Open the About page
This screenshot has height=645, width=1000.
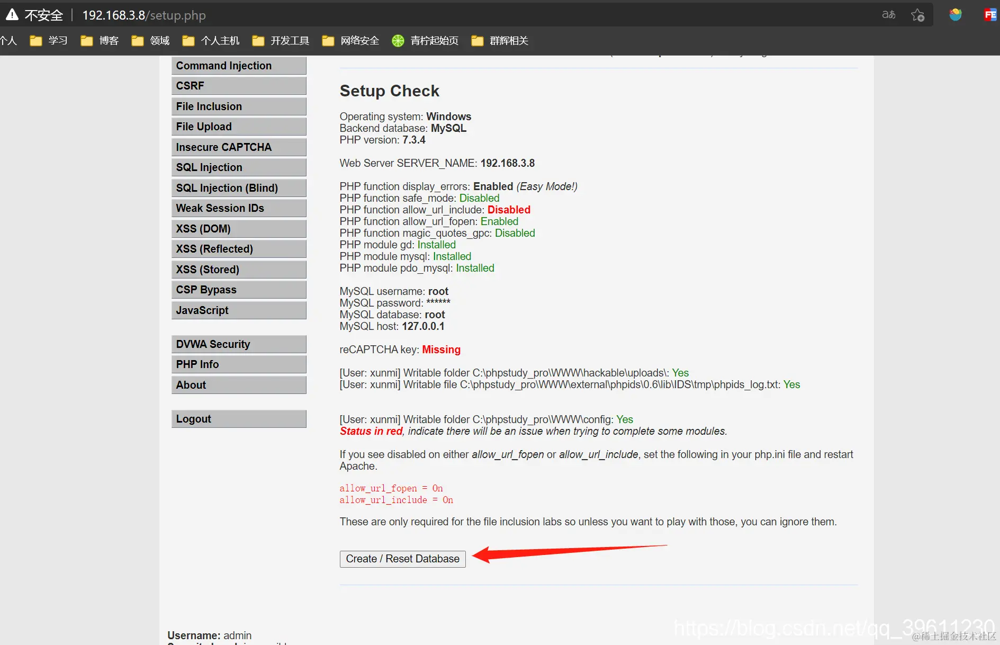(239, 385)
